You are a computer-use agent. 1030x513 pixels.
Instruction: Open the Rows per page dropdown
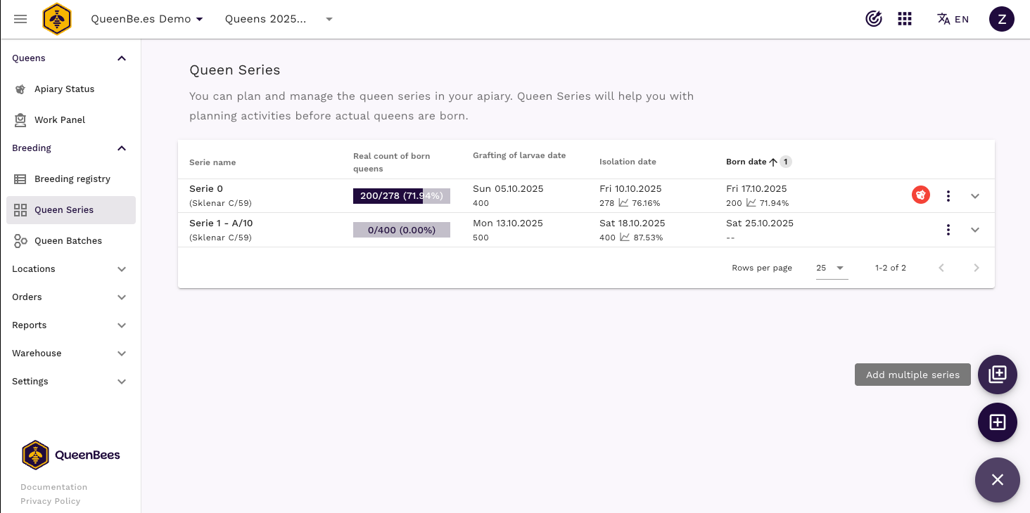[x=831, y=268]
